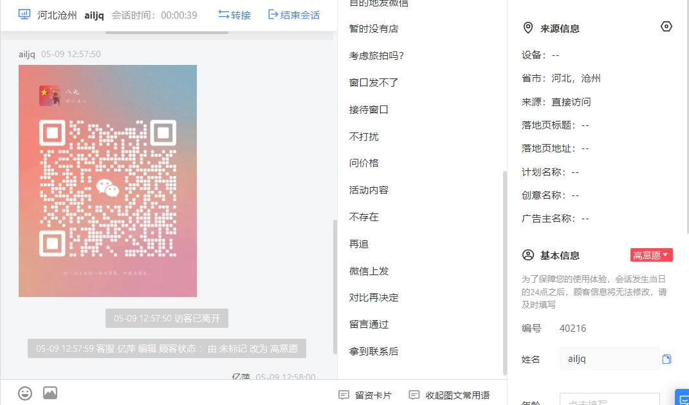
Task: Click the send image icon
Action: (50, 393)
